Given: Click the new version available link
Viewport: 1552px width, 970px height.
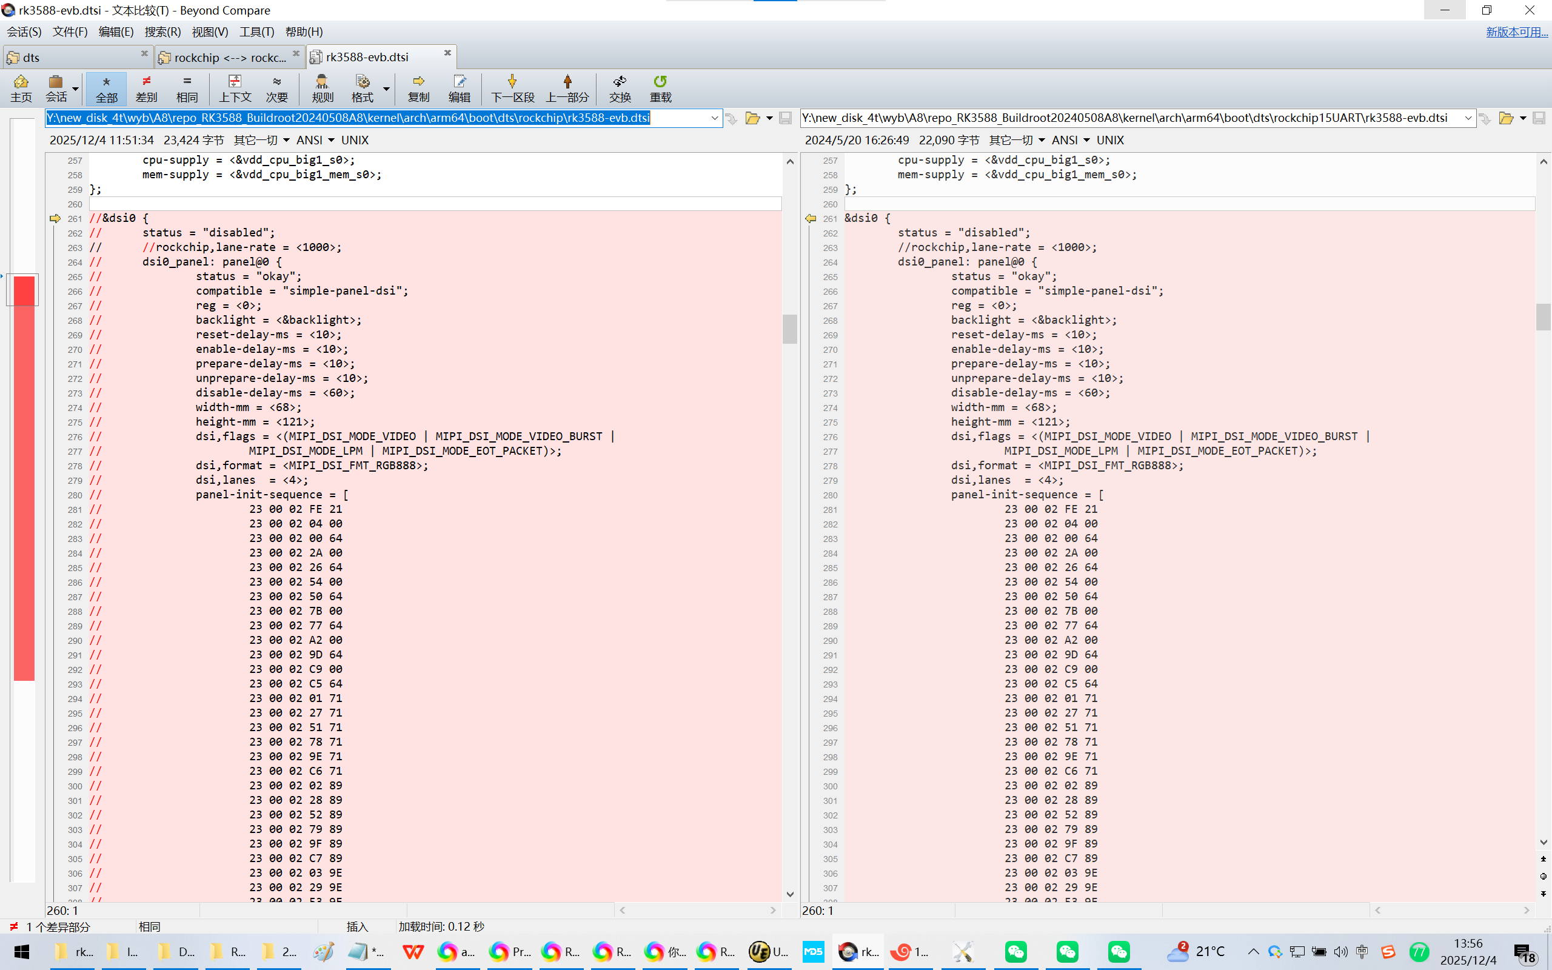Looking at the screenshot, I should tap(1516, 32).
